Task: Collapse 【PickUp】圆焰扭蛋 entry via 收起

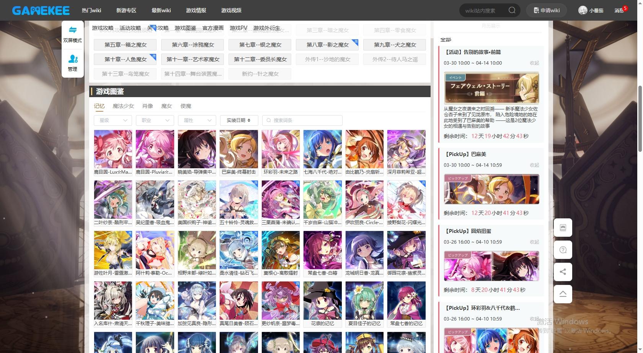Action: [534, 242]
